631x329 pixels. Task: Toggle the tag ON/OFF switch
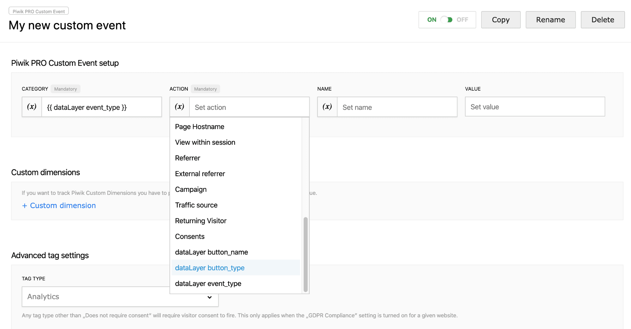447,20
